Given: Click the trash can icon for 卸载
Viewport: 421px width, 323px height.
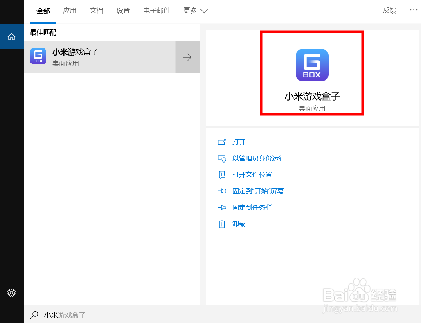Looking at the screenshot, I should pyautogui.click(x=222, y=224).
